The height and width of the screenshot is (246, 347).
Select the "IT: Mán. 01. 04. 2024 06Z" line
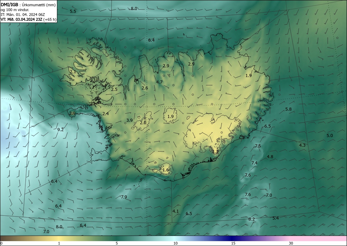click(23, 15)
